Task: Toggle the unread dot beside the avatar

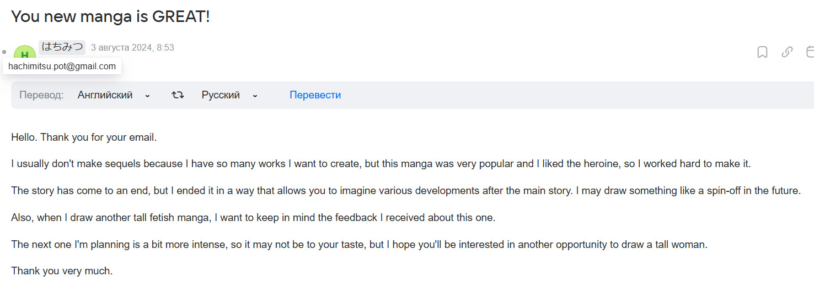Action: [4, 52]
